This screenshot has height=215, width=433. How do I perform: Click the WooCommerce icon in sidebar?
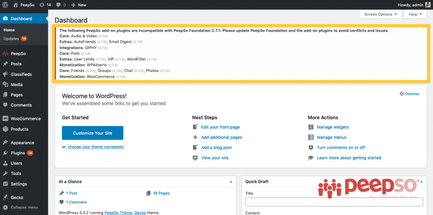tap(5, 119)
